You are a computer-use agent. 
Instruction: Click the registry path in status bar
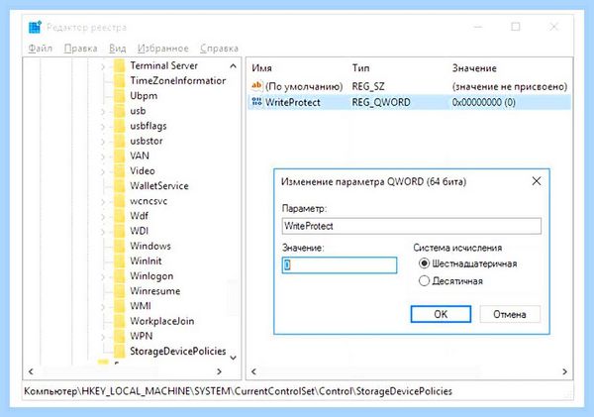pyautogui.click(x=239, y=391)
